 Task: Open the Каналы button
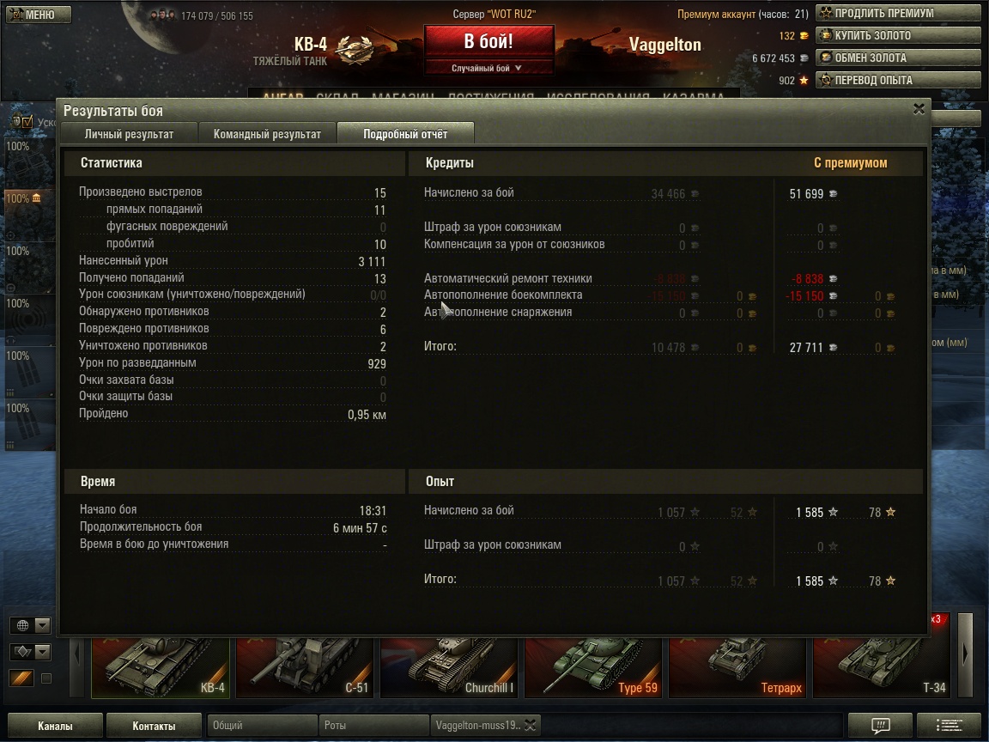(55, 726)
